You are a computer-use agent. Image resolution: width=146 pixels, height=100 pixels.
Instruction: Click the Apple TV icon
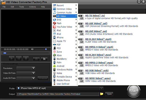[x=54, y=41]
